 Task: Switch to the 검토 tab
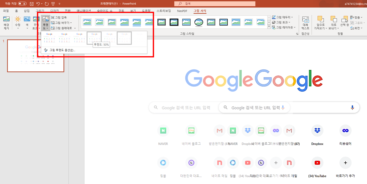[121, 11]
